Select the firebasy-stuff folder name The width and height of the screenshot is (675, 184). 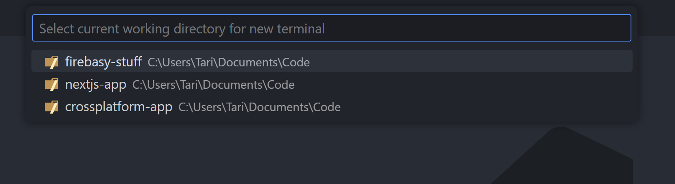click(x=103, y=62)
